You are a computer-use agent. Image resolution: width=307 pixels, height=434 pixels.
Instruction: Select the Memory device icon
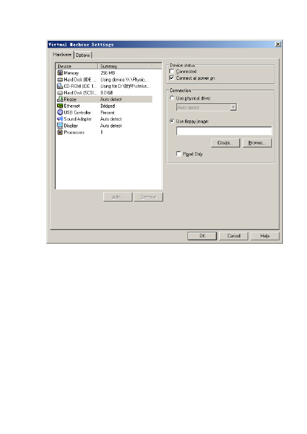[60, 73]
